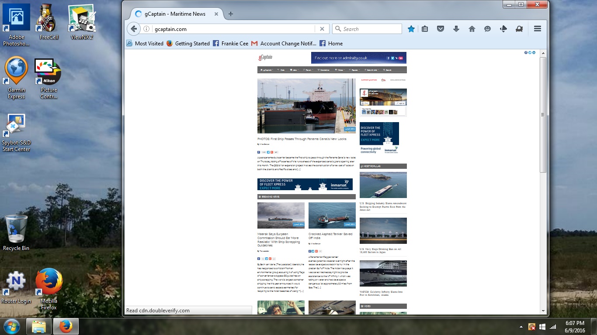This screenshot has width=597, height=335.
Task: Open the bookmarks list icon
Action: click(x=425, y=29)
